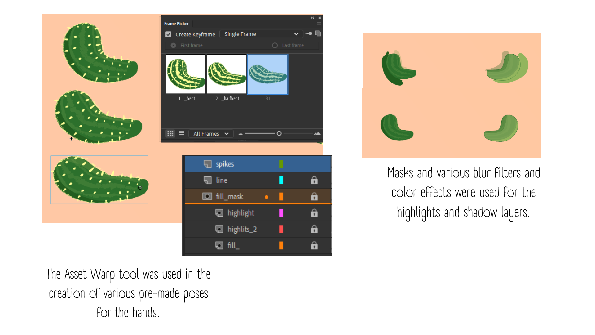Click the thumbnail size slider handle
The image size is (595, 335).
pyautogui.click(x=279, y=133)
